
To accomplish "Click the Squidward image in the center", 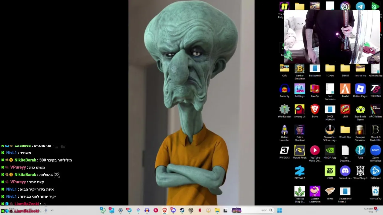I will [x=191, y=102].
